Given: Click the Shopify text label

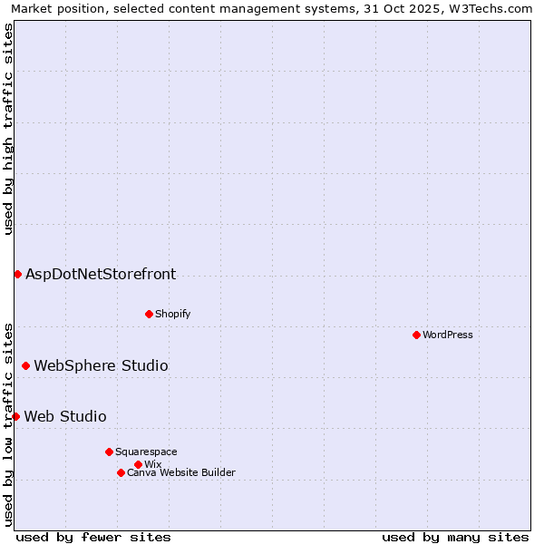Looking at the screenshot, I should tap(172, 314).
